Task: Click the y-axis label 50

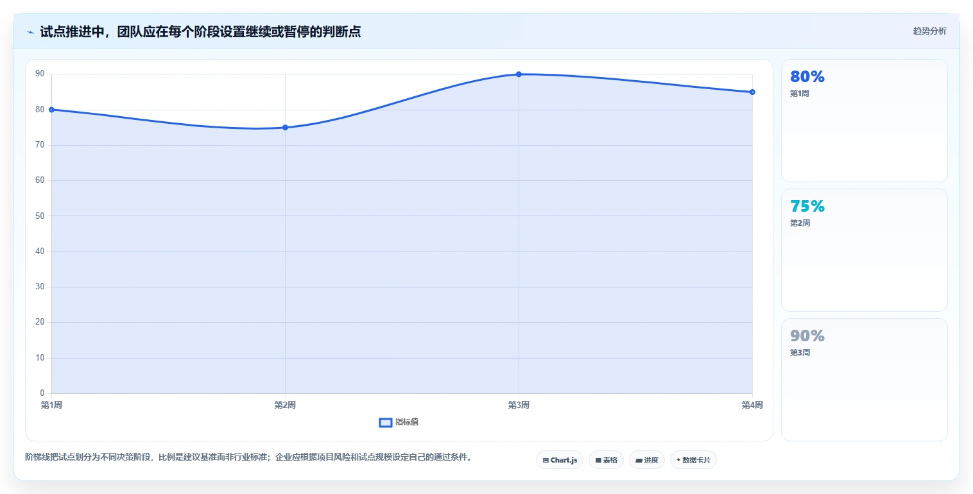Action: (40, 216)
